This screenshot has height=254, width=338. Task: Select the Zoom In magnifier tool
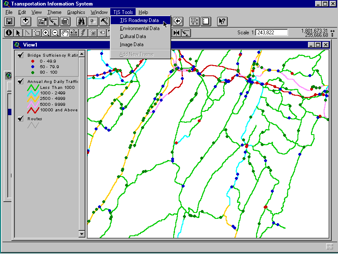[x=46, y=33]
